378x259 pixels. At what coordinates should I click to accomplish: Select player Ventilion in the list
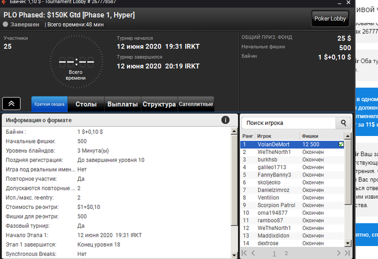pyautogui.click(x=292, y=197)
